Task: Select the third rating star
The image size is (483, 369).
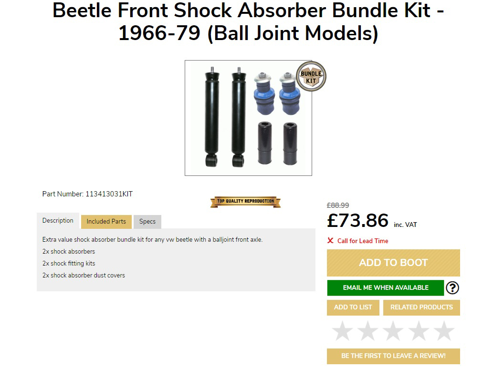Action: pyautogui.click(x=393, y=331)
